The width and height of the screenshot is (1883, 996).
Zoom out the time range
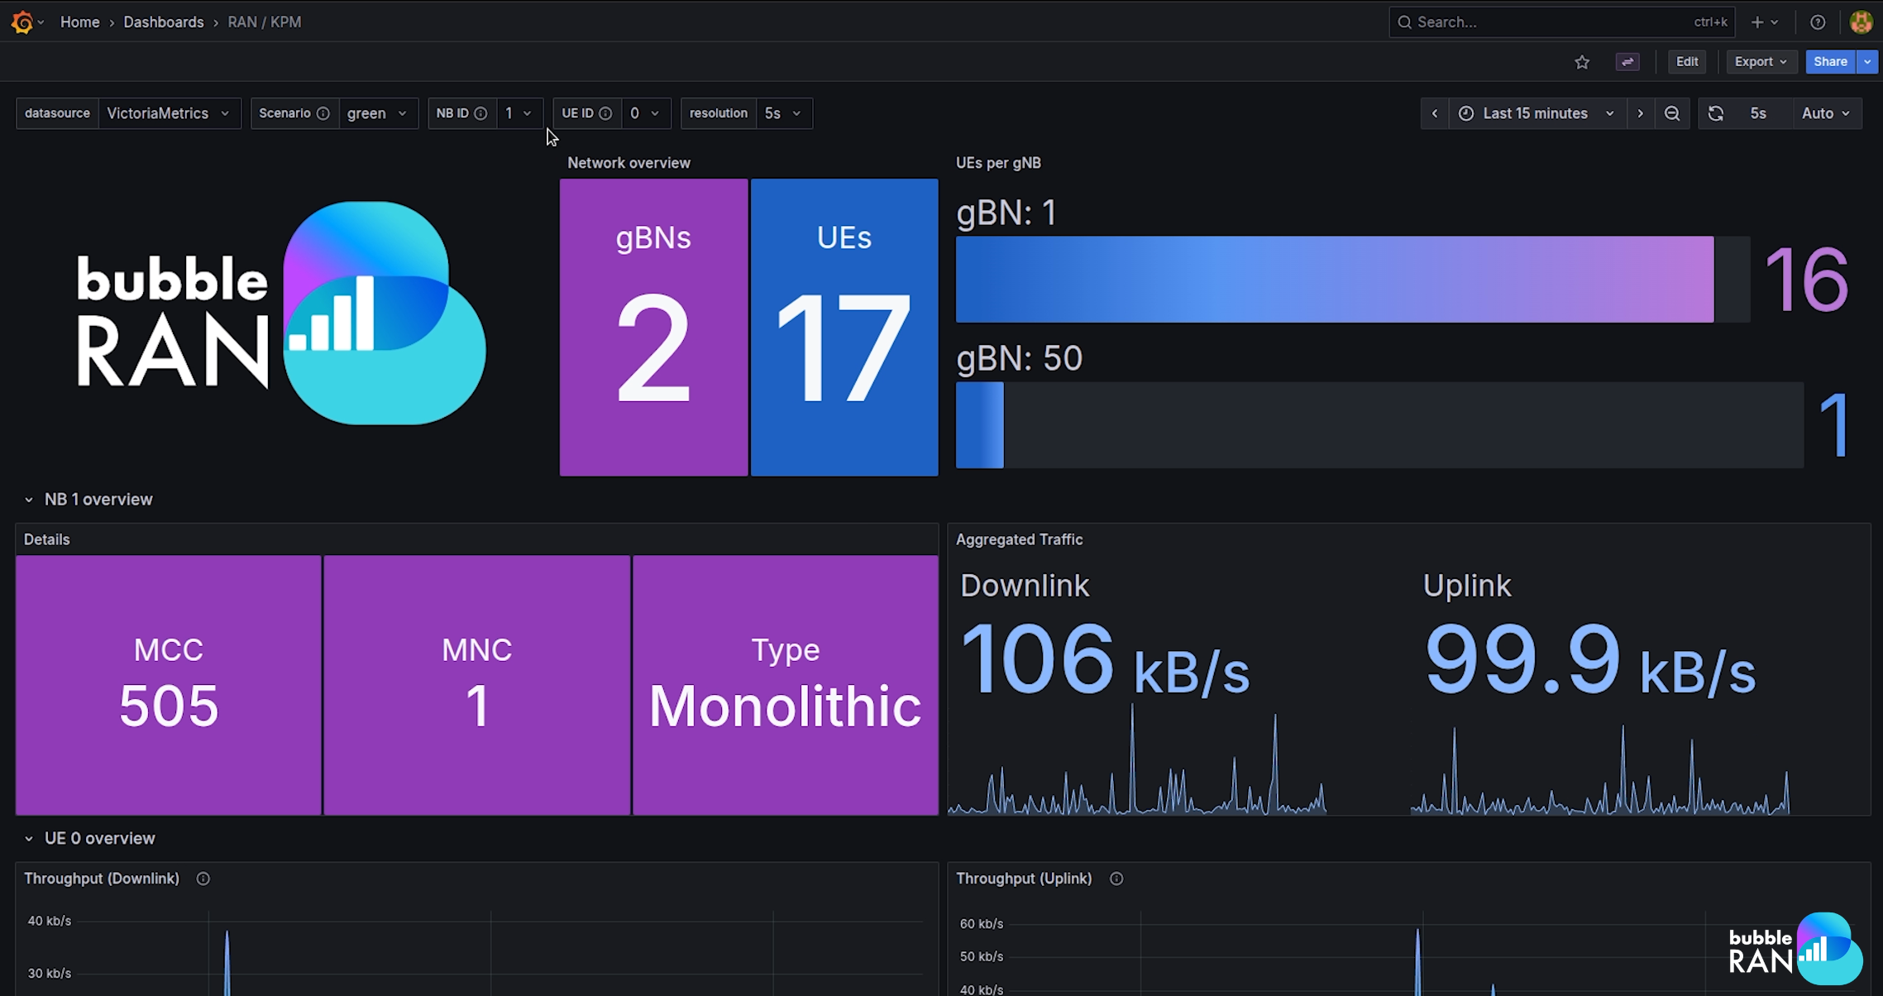[1672, 113]
